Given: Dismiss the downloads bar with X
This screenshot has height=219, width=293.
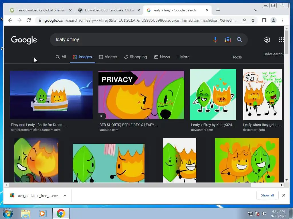Looking at the screenshot, I should [x=284, y=195].
